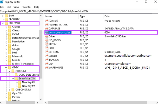Select the SOFTWARE folder icon

coord(6,23)
